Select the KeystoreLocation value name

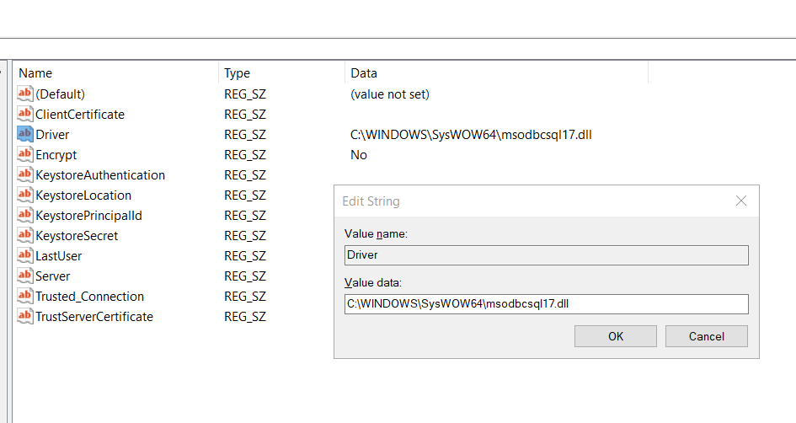tap(83, 195)
